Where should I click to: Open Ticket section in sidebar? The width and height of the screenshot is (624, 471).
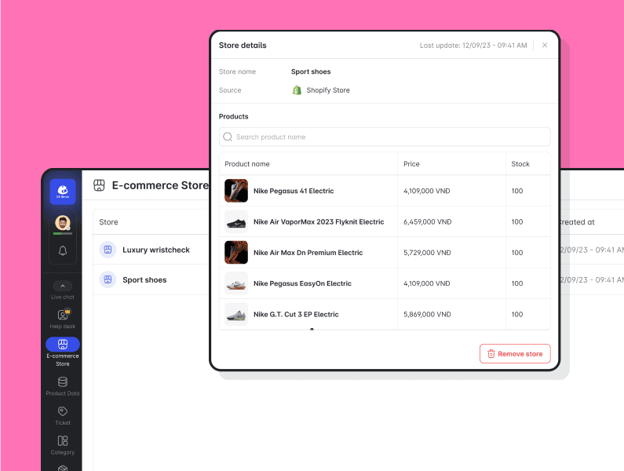[63, 416]
